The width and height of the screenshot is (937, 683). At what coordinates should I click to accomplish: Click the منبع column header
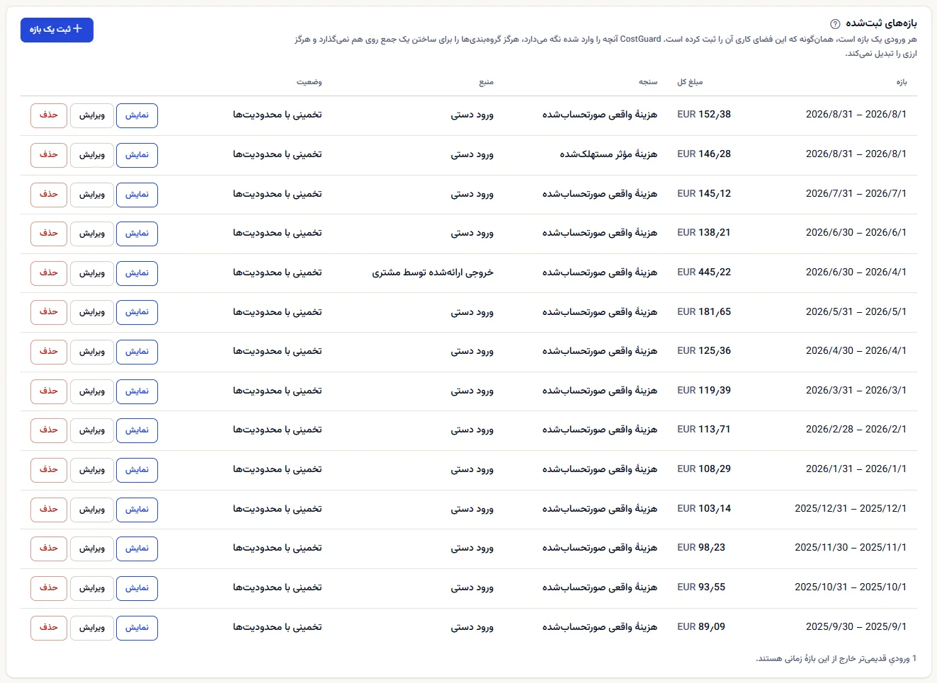[x=486, y=82]
